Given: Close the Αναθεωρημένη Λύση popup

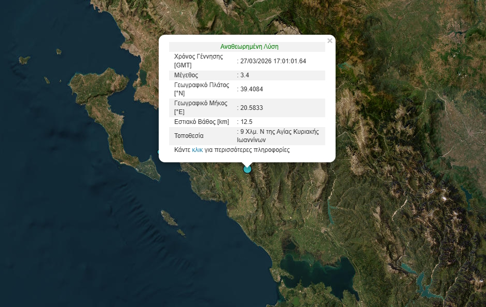Looking at the screenshot, I should 329,39.
